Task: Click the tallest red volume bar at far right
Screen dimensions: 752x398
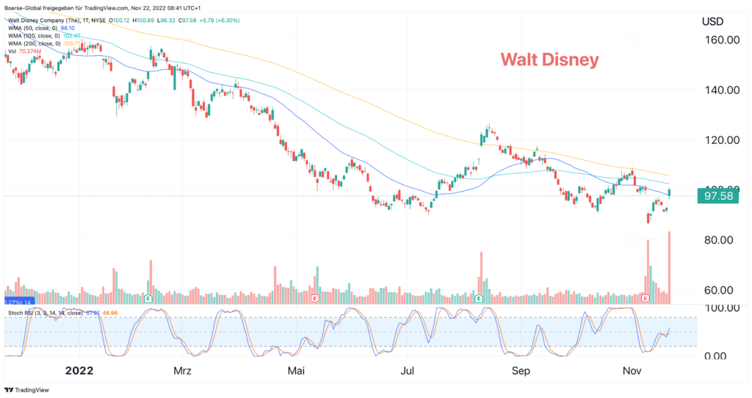Action: point(670,267)
